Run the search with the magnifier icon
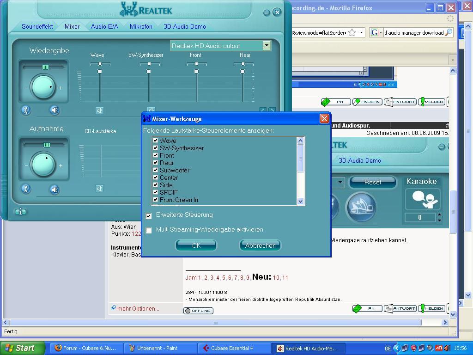Viewport: 473px width, 355px height. click(449, 32)
